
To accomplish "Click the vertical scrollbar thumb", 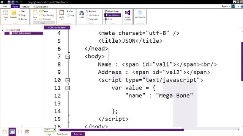I will [x=242, y=62].
